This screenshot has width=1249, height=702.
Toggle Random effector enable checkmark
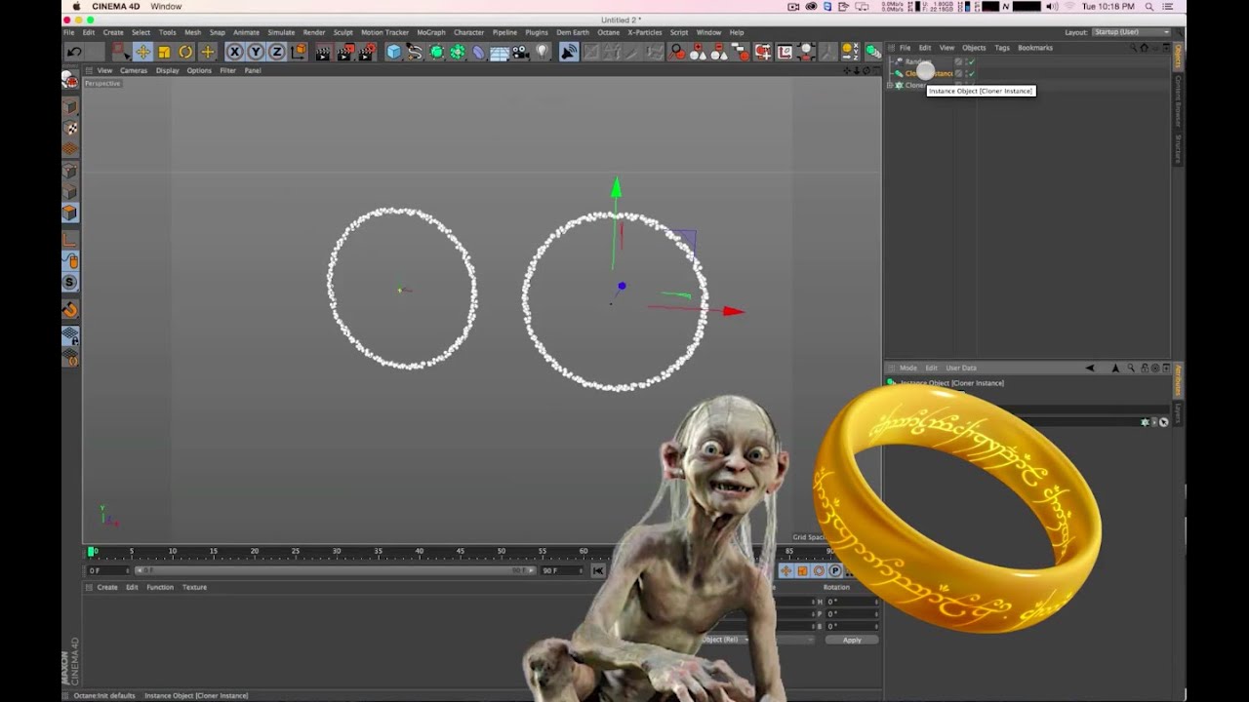(971, 61)
